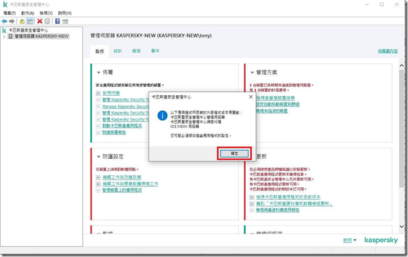The width and height of the screenshot is (408, 257).
Task: Collapse the 佈署 section
Action: [x=98, y=73]
